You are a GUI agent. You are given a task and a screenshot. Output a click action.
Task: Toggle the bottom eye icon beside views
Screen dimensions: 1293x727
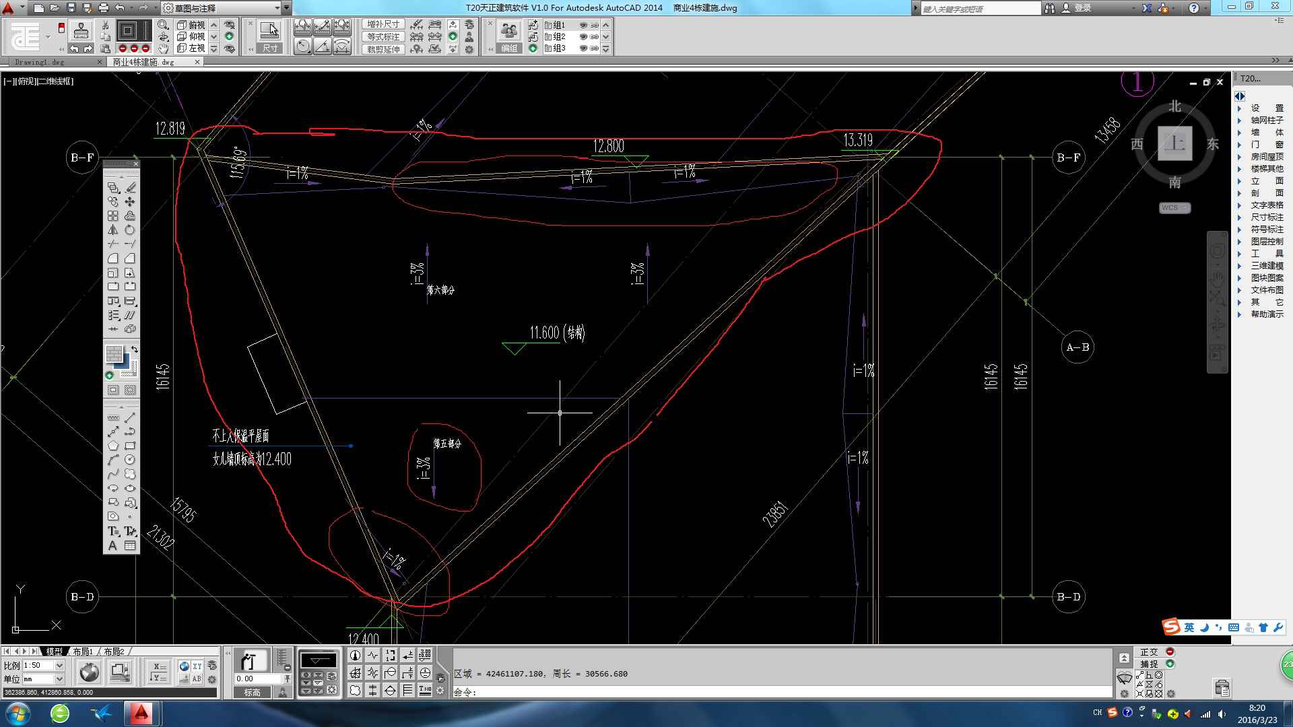point(230,48)
